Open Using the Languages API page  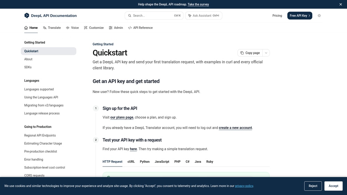41,97
